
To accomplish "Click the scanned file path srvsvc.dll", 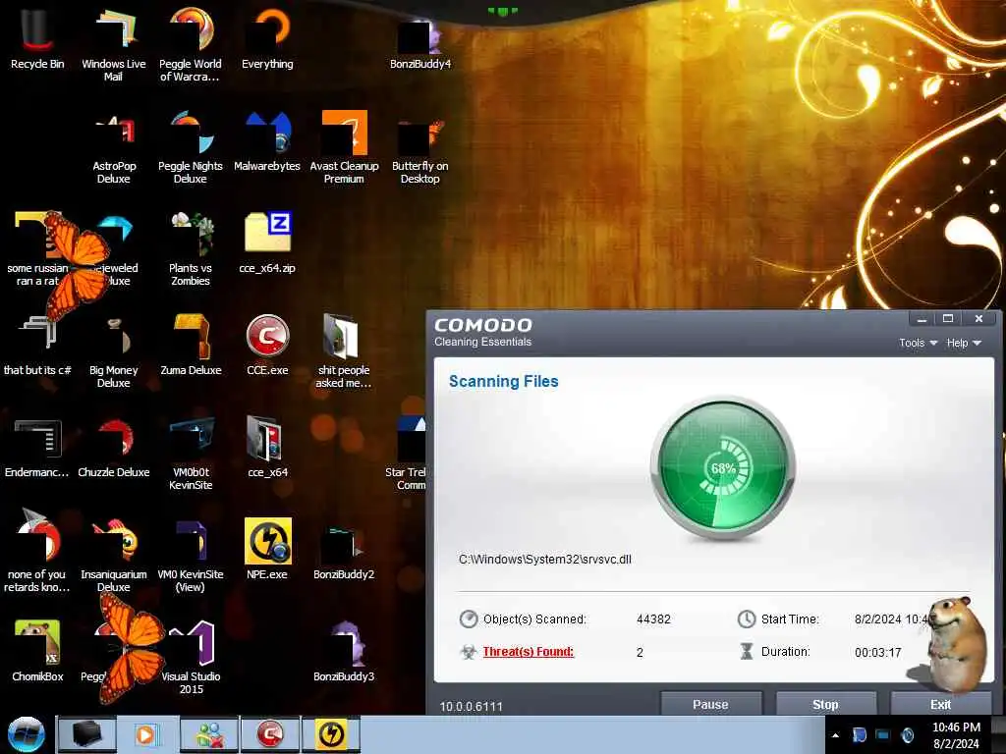I will (544, 559).
